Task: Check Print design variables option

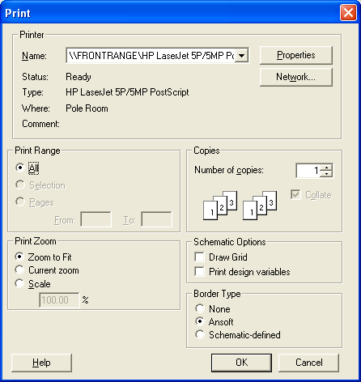Action: click(x=199, y=271)
